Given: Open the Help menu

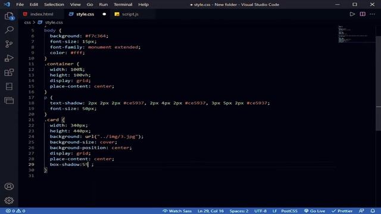Looking at the screenshot, I should coord(143,4).
